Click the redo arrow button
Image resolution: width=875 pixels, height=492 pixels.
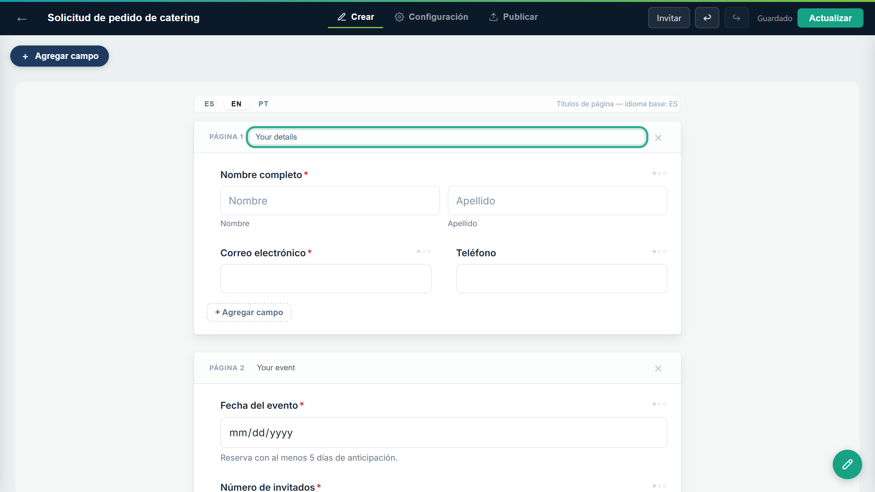[736, 18]
